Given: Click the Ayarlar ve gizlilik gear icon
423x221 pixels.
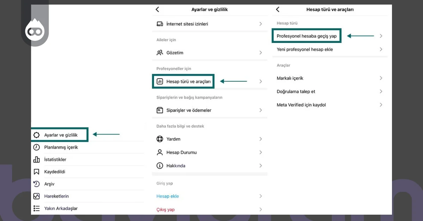Looking at the screenshot, I should coord(37,134).
